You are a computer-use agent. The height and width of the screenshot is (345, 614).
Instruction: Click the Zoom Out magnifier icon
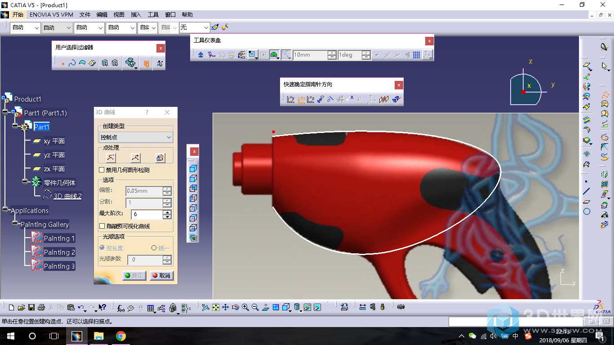pyautogui.click(x=255, y=307)
